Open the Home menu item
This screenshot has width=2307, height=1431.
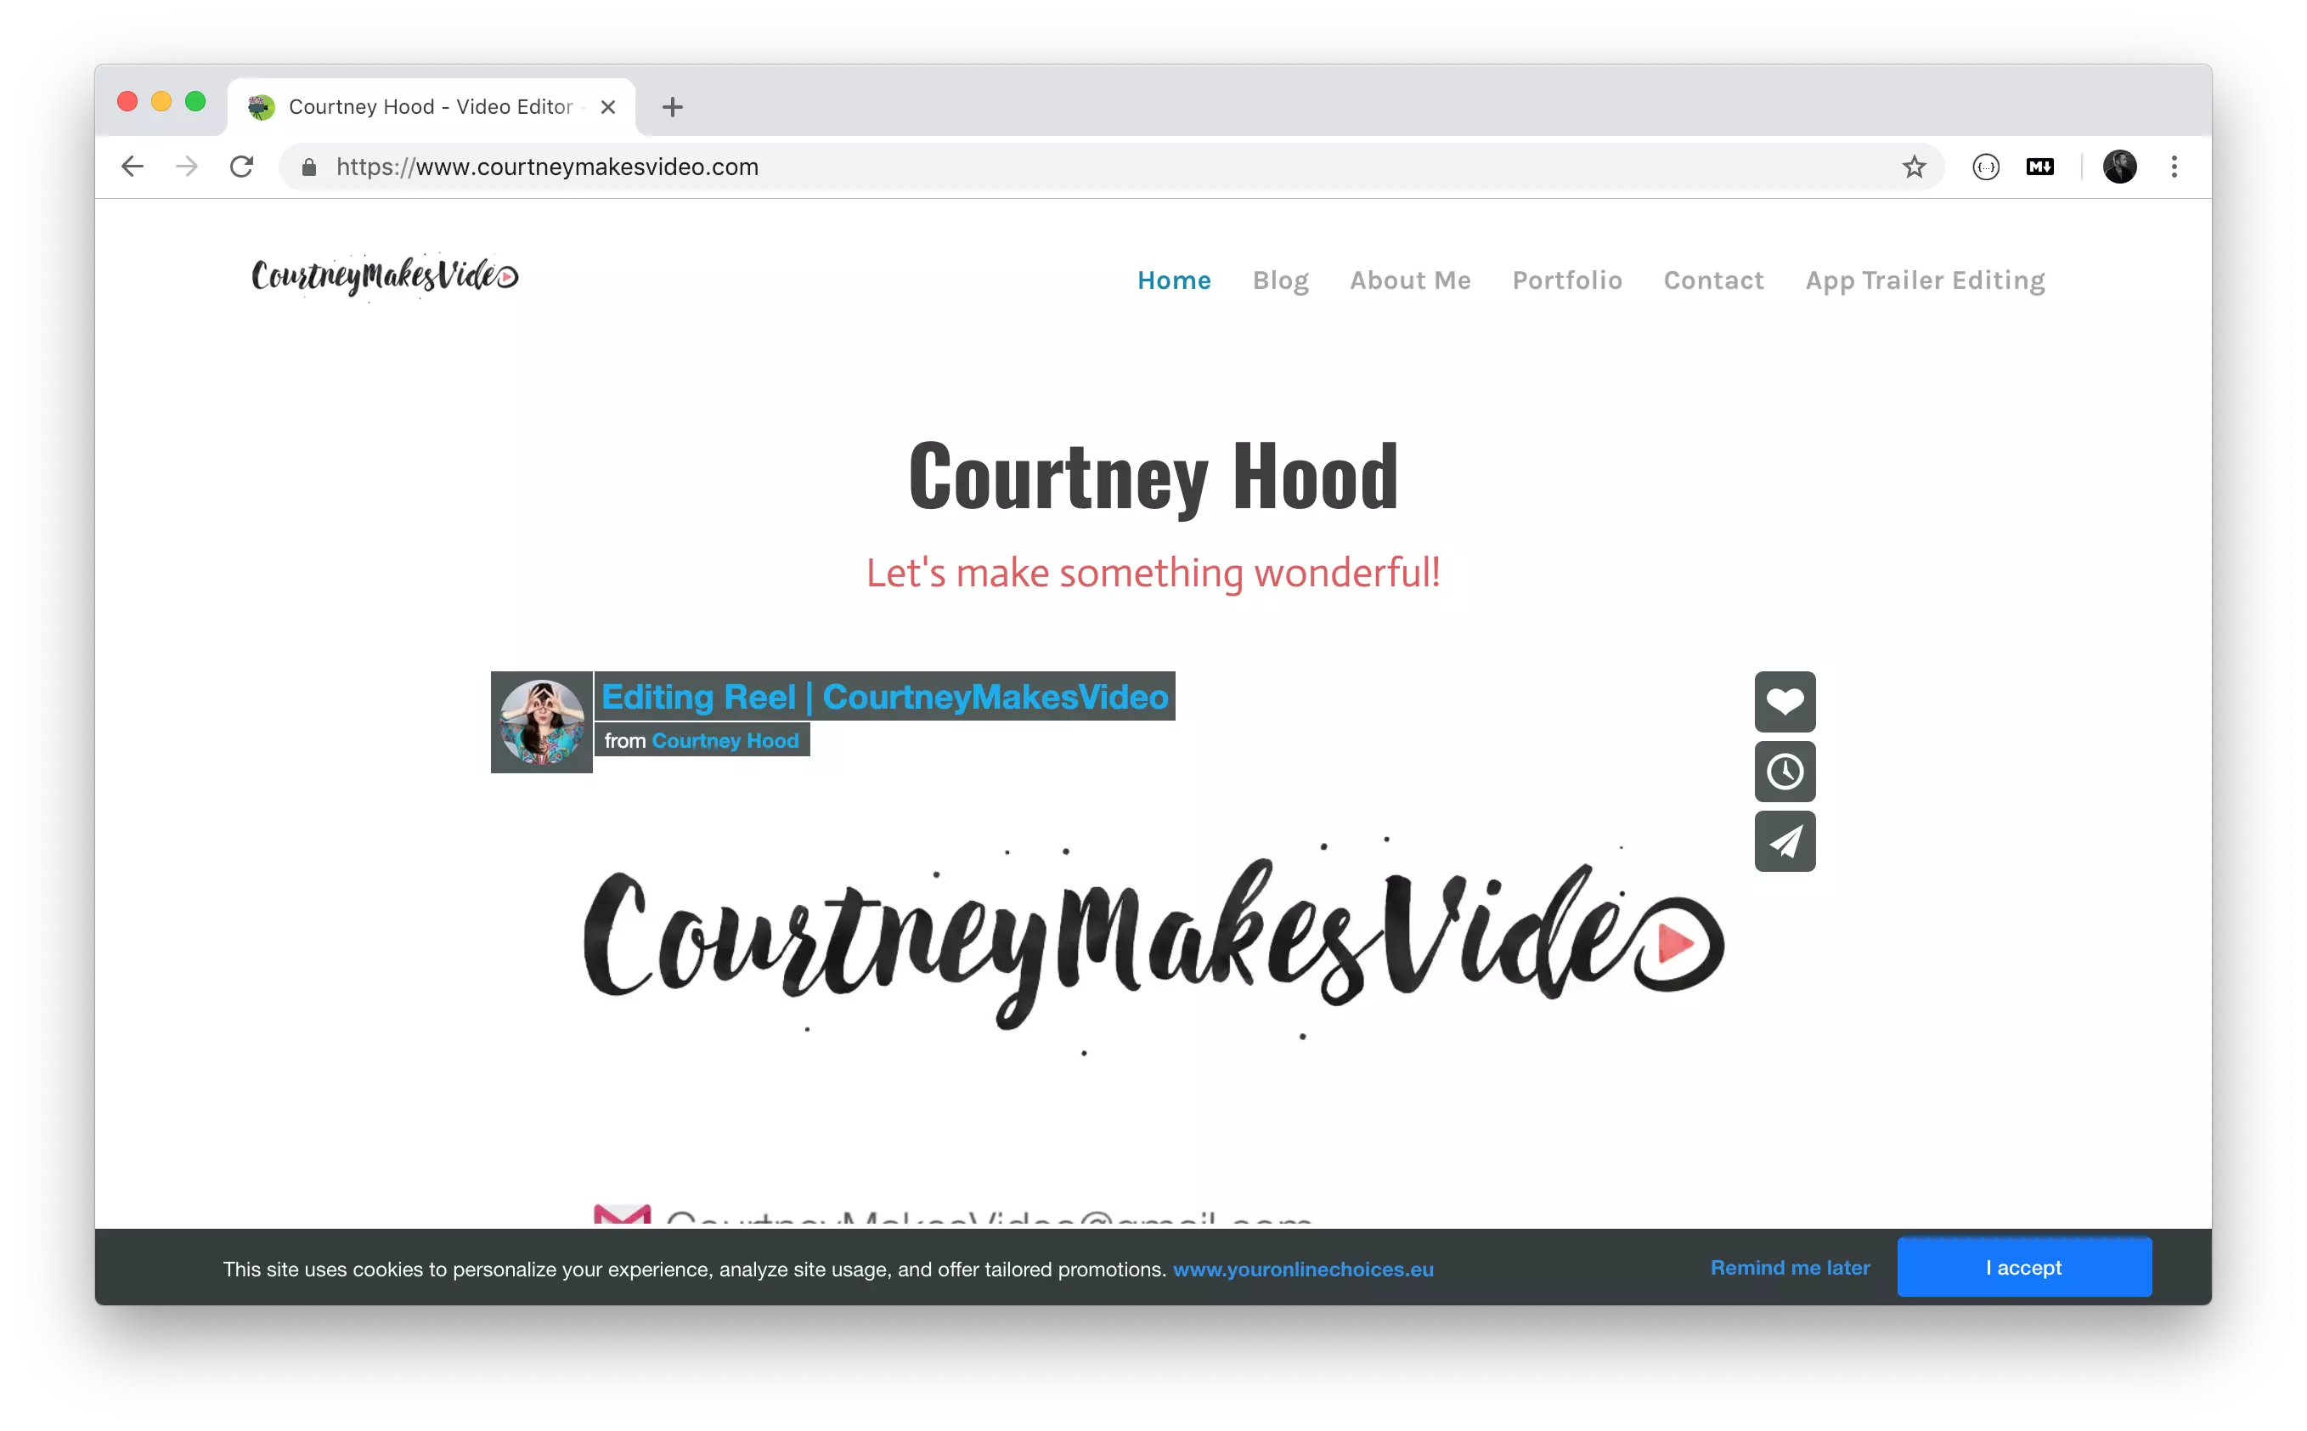point(1174,280)
